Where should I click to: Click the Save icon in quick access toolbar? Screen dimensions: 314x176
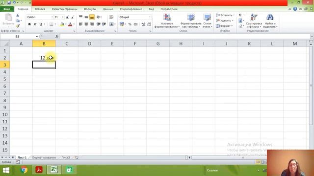pos(9,3)
